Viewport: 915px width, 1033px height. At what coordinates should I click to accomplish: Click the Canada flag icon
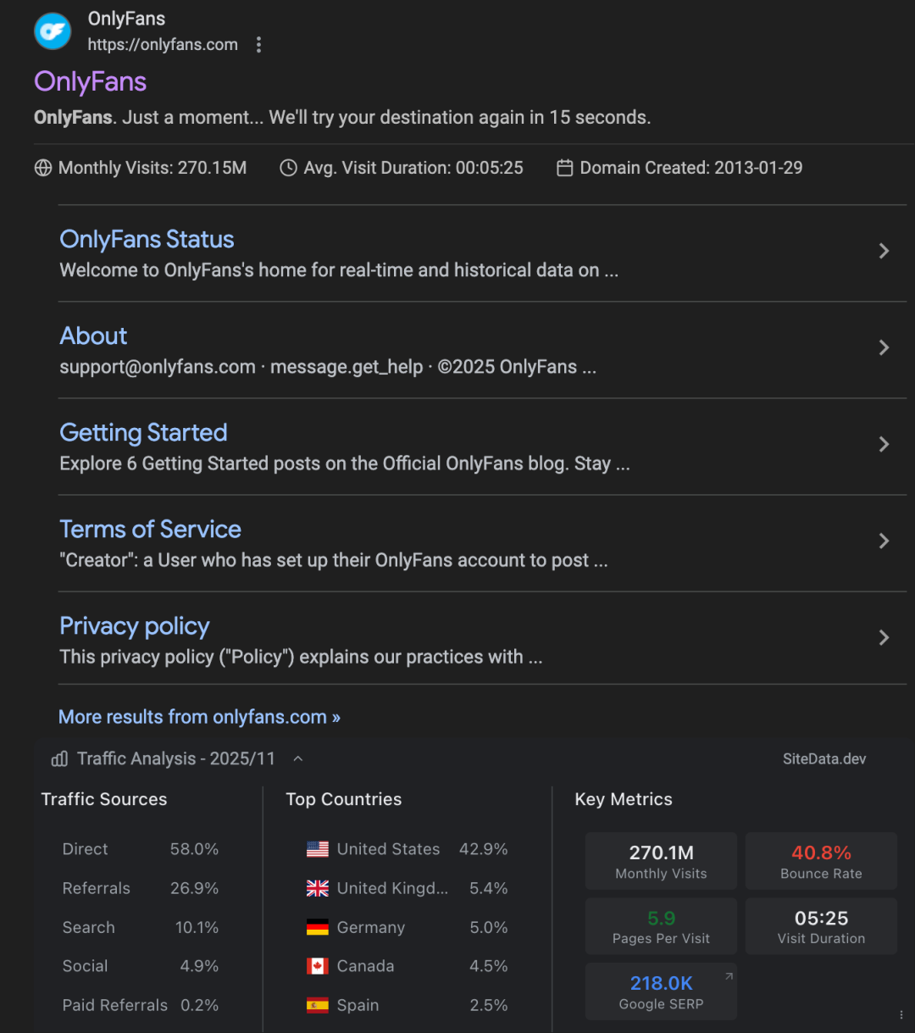[x=318, y=966]
